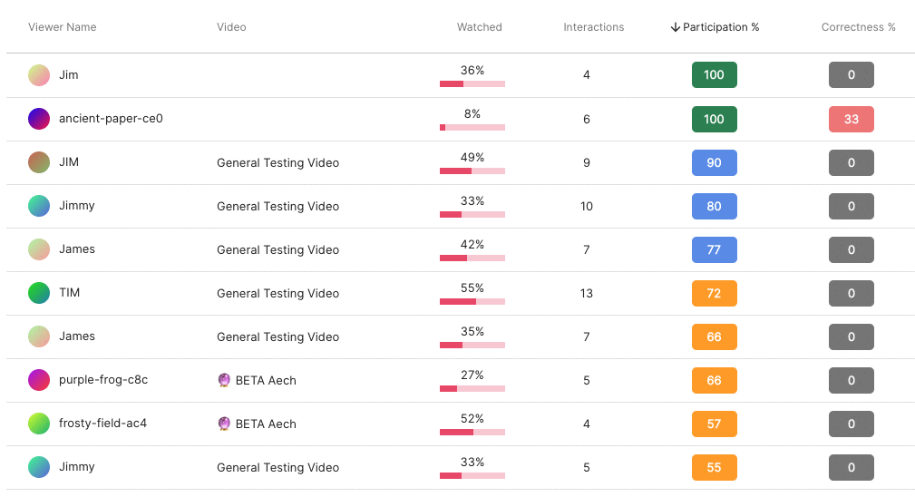Click TIM's 55% watched progress bar
The width and height of the screenshot is (915, 497).
point(472,301)
